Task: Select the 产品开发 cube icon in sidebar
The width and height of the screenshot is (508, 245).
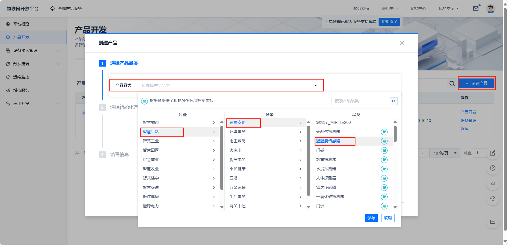Action: (x=8, y=37)
